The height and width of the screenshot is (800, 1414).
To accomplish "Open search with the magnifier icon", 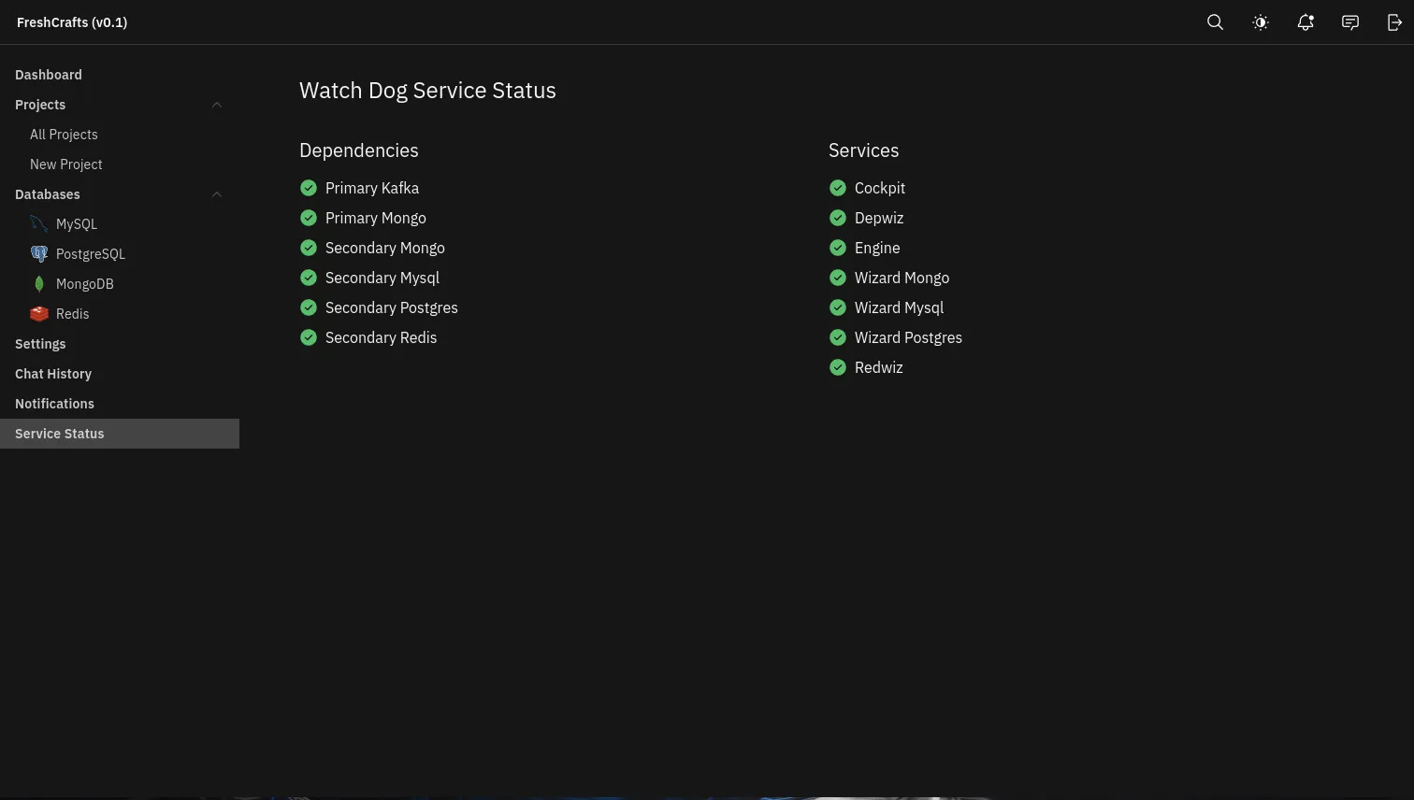I will click(x=1215, y=22).
